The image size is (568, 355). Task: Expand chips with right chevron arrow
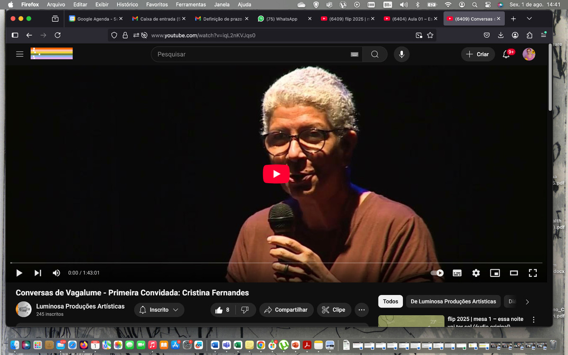[527, 302]
